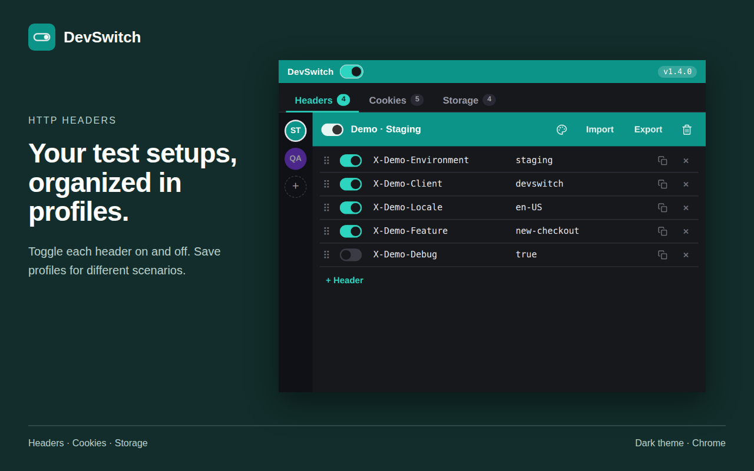
Task: Switch to the QA profile avatar
Action: tap(296, 158)
